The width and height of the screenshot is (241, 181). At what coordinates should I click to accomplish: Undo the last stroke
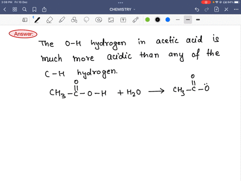click(197, 10)
